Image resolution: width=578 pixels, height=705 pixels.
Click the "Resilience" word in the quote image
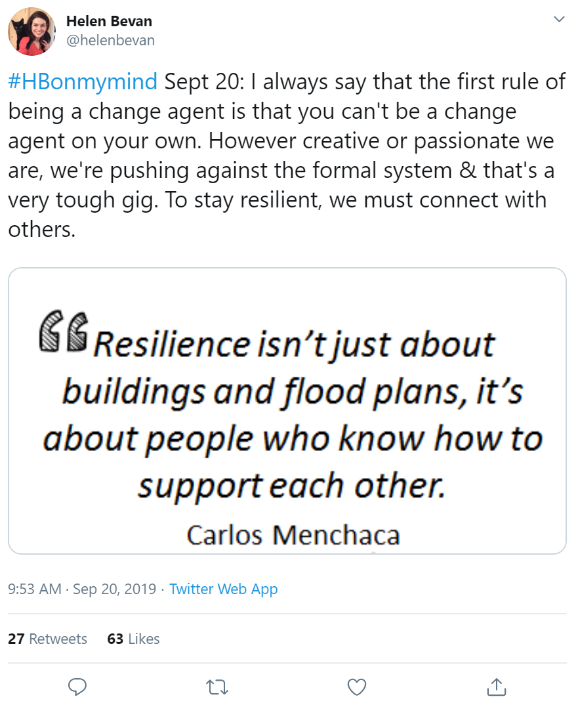tap(171, 344)
